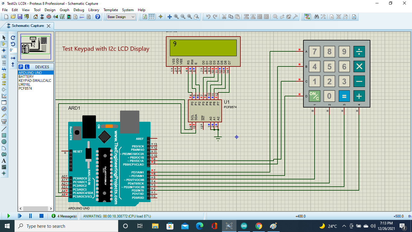
Task: Click the keypad ON/C key
Action: click(314, 96)
